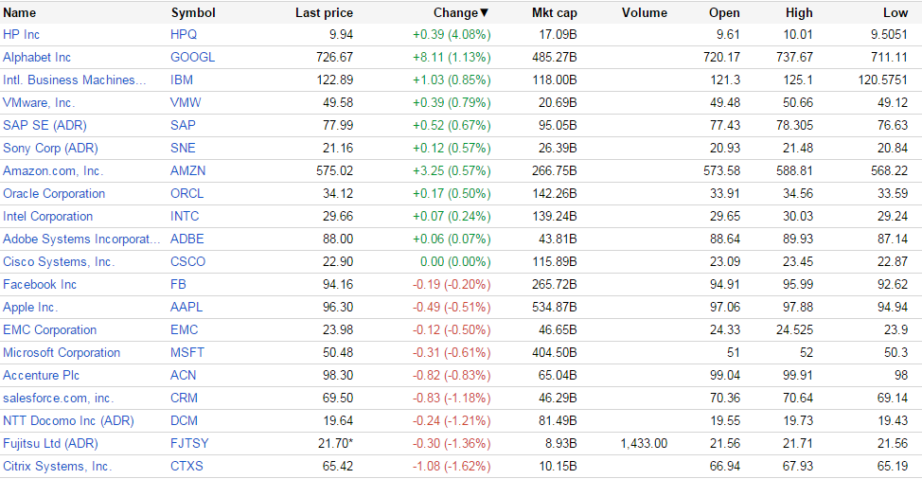Open the Alphabet Inc link
922x479 pixels.
pos(37,58)
